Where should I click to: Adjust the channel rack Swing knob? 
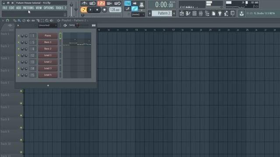tap(77, 25)
